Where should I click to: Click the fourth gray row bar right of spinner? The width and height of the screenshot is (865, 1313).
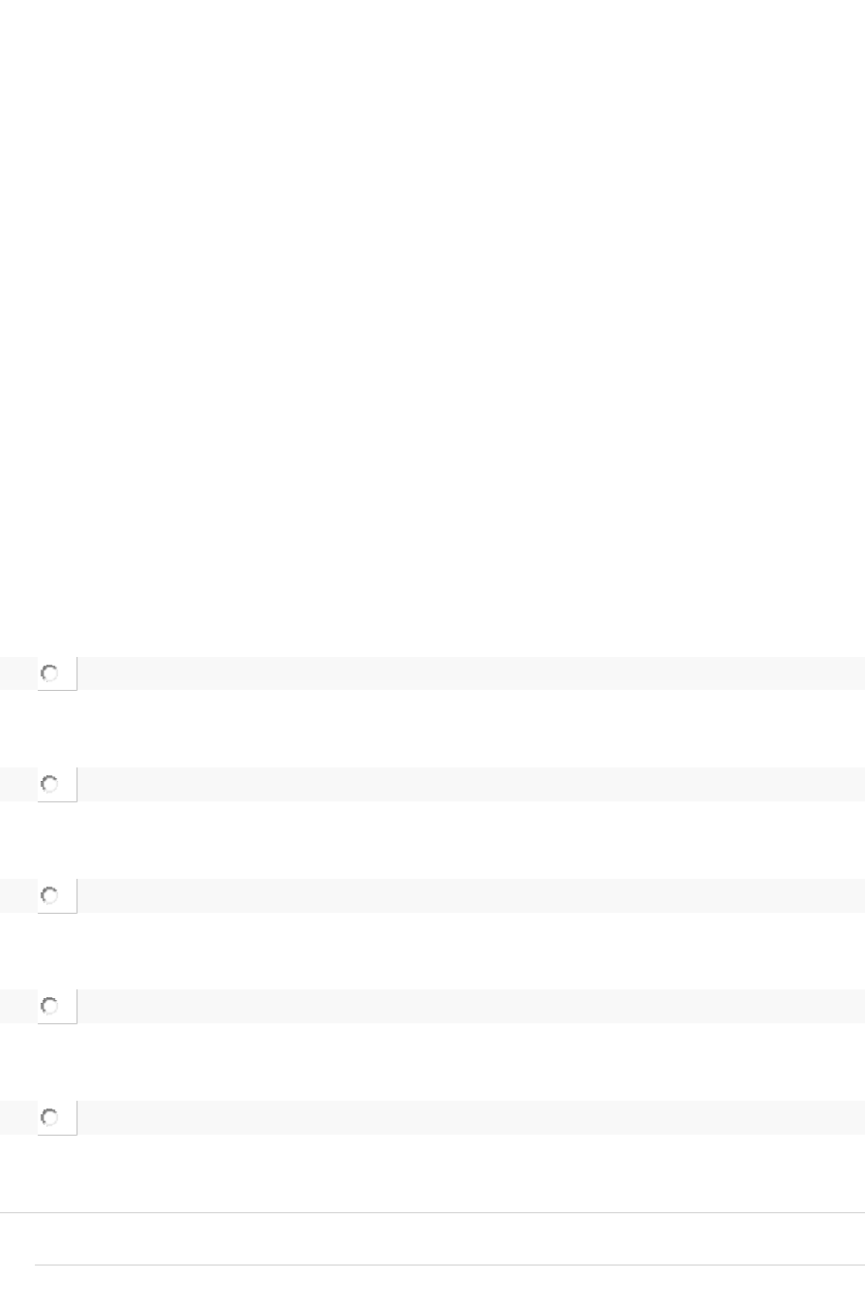[470, 1007]
